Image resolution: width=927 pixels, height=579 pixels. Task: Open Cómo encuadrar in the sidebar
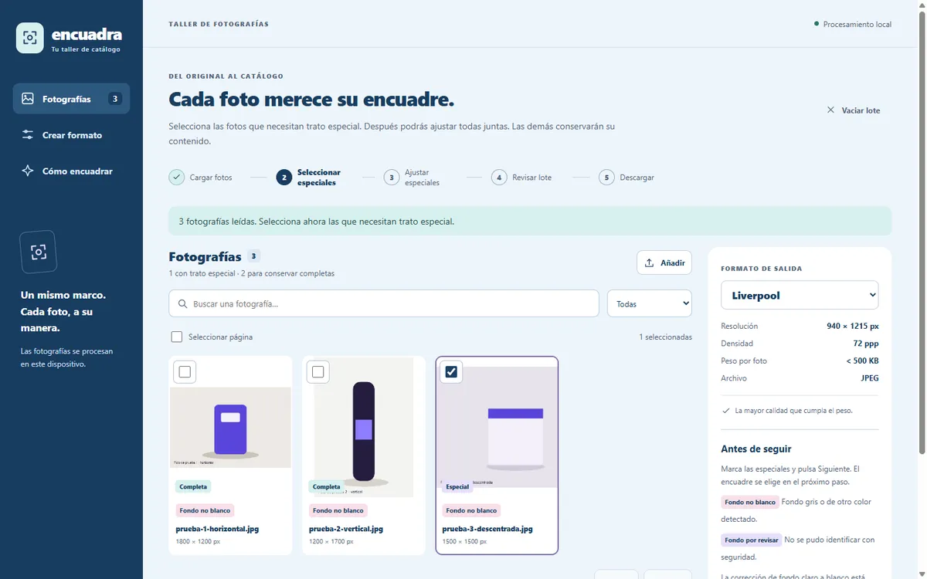pos(71,171)
